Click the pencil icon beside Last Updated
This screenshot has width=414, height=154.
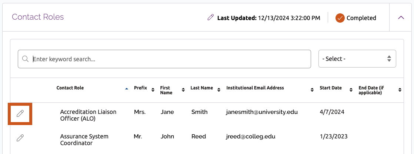pos(210,18)
